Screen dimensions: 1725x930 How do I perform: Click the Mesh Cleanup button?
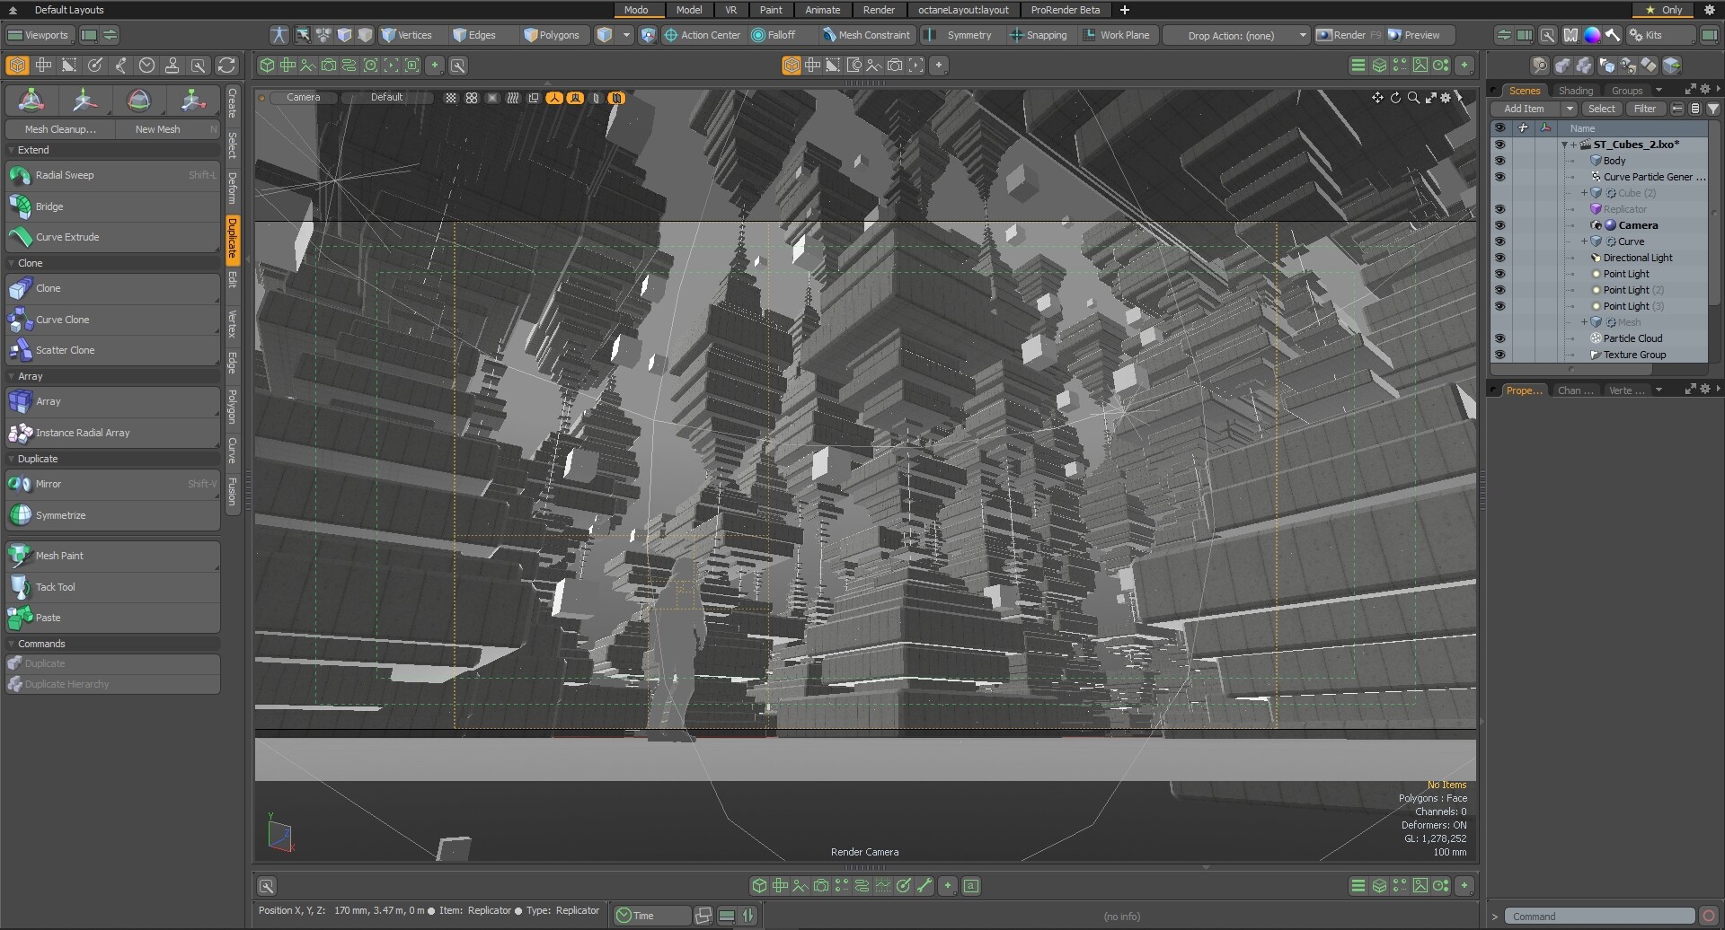60,129
